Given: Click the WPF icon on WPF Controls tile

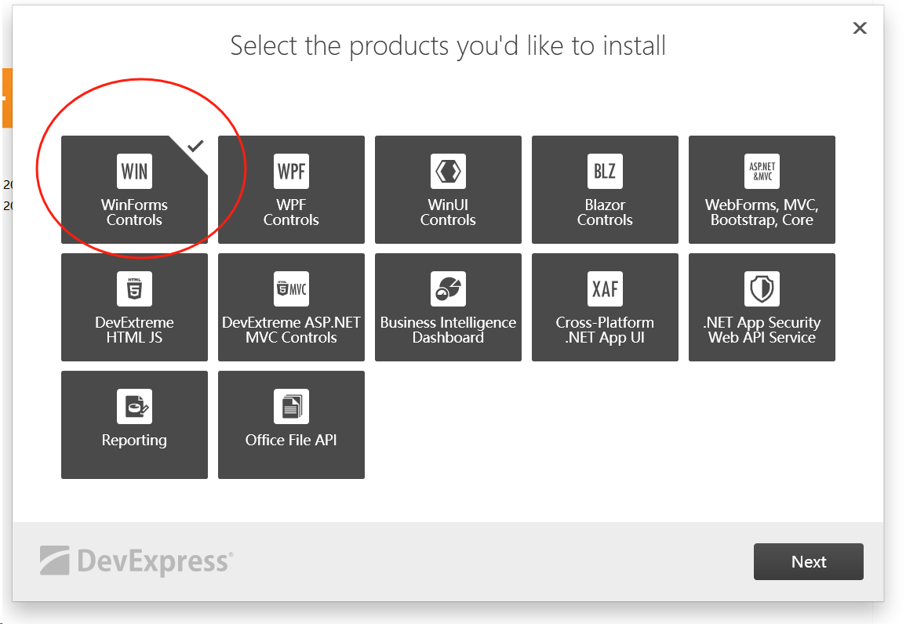Looking at the screenshot, I should click(x=291, y=171).
